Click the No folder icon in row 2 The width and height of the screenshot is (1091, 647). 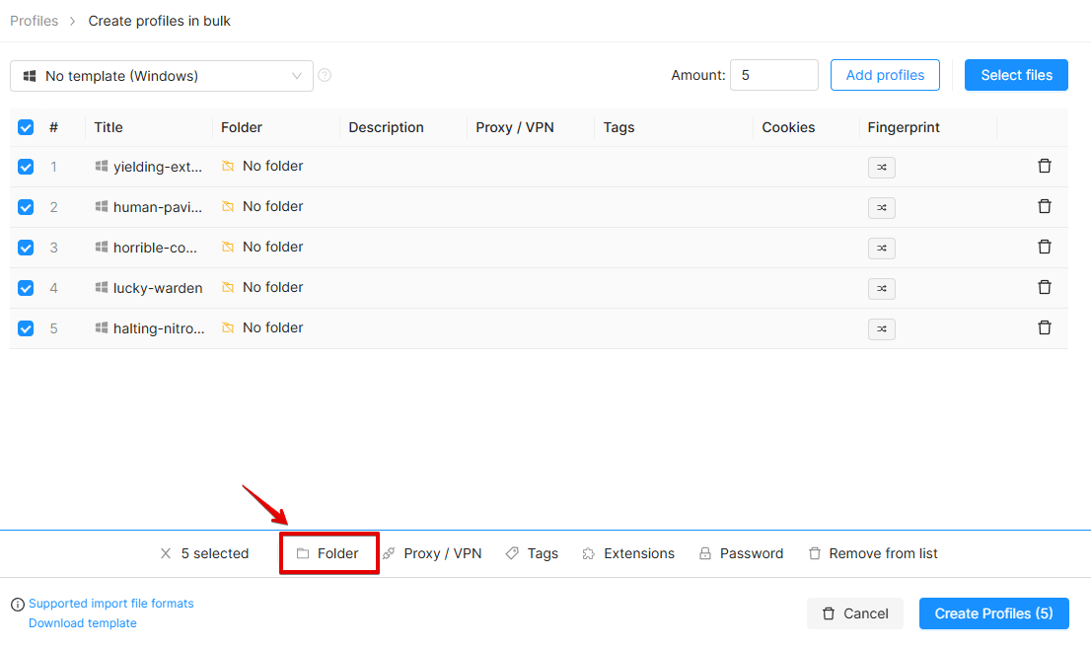[228, 206]
